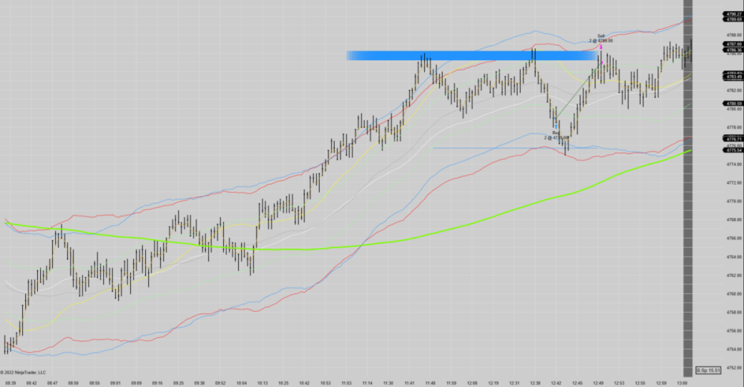Click the 08:39 time axis label

9,383
